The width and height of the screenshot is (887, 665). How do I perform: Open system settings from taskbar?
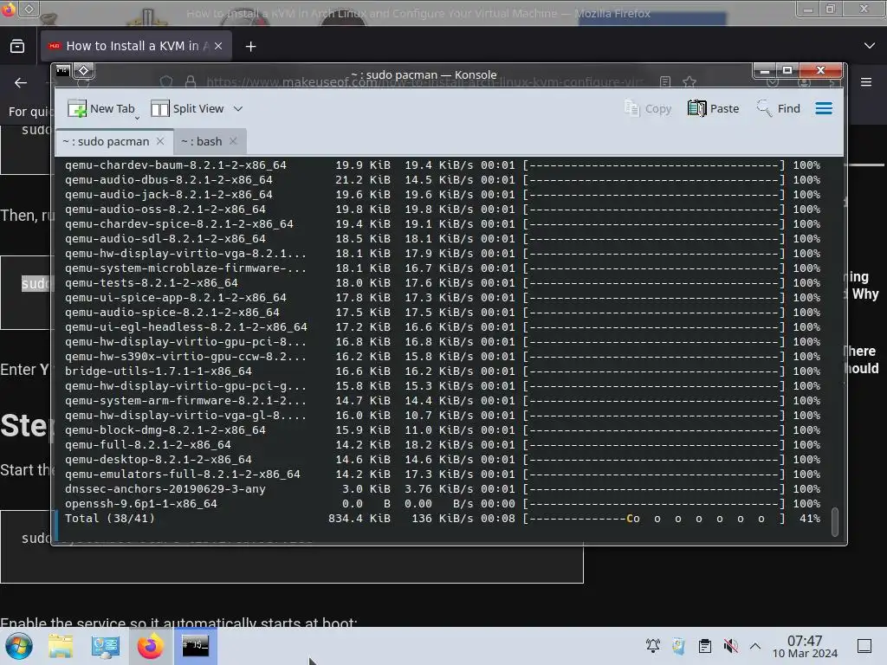(x=105, y=646)
